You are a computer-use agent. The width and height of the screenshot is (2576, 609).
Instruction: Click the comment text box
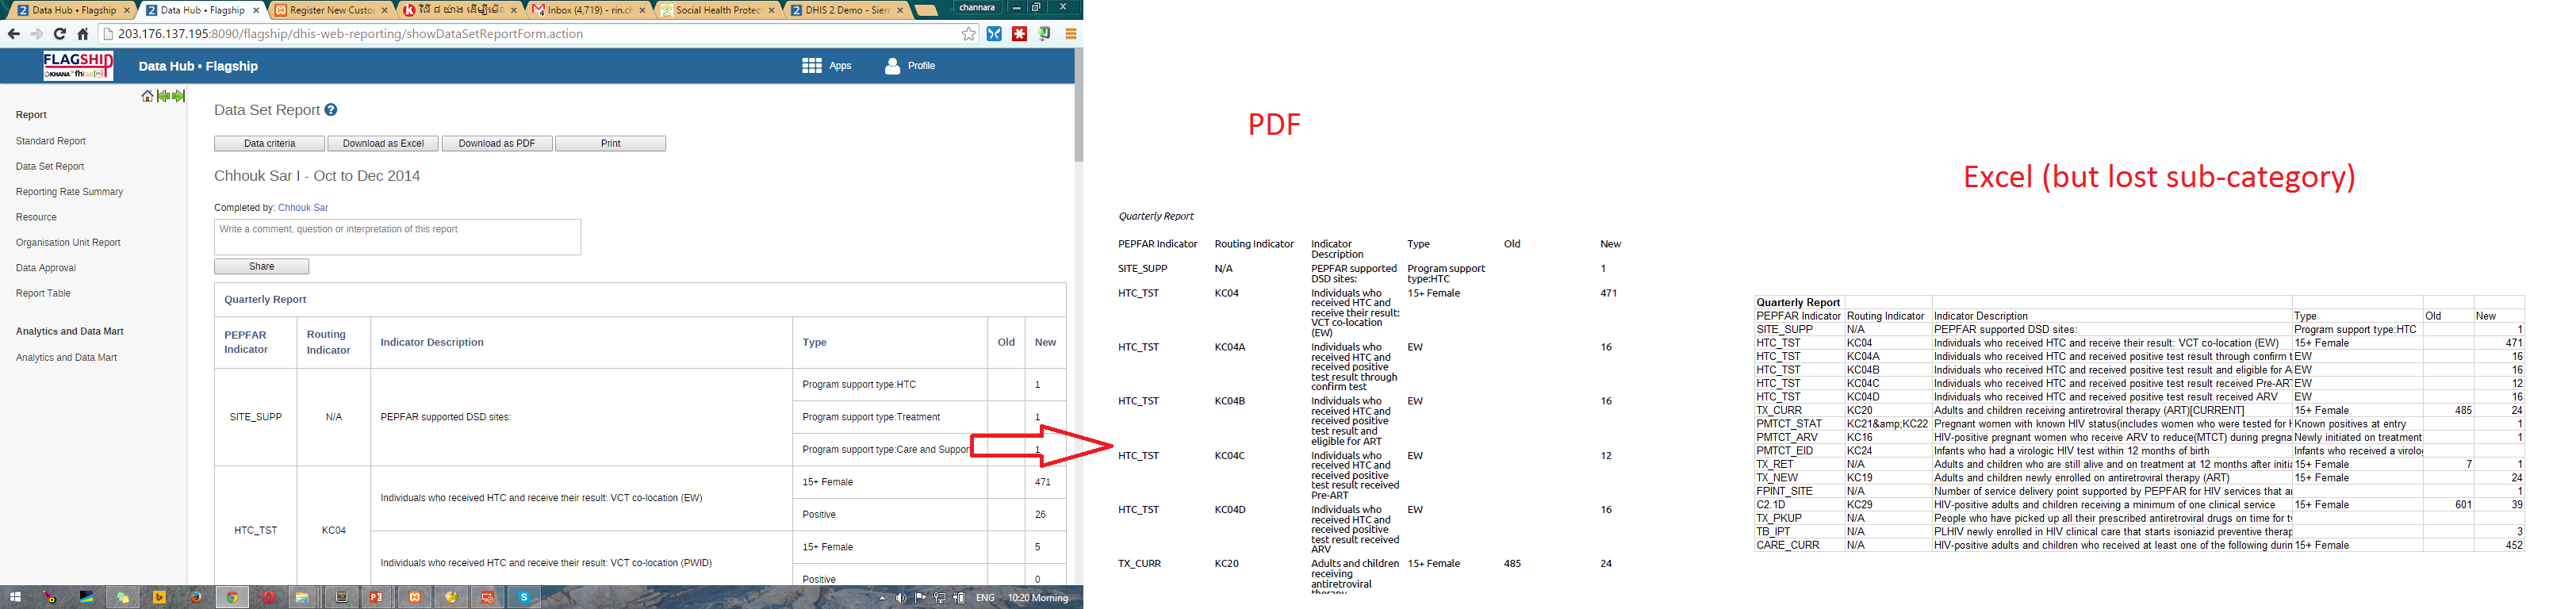(x=397, y=237)
